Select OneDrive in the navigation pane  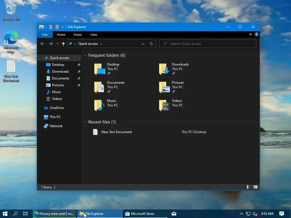pos(57,108)
